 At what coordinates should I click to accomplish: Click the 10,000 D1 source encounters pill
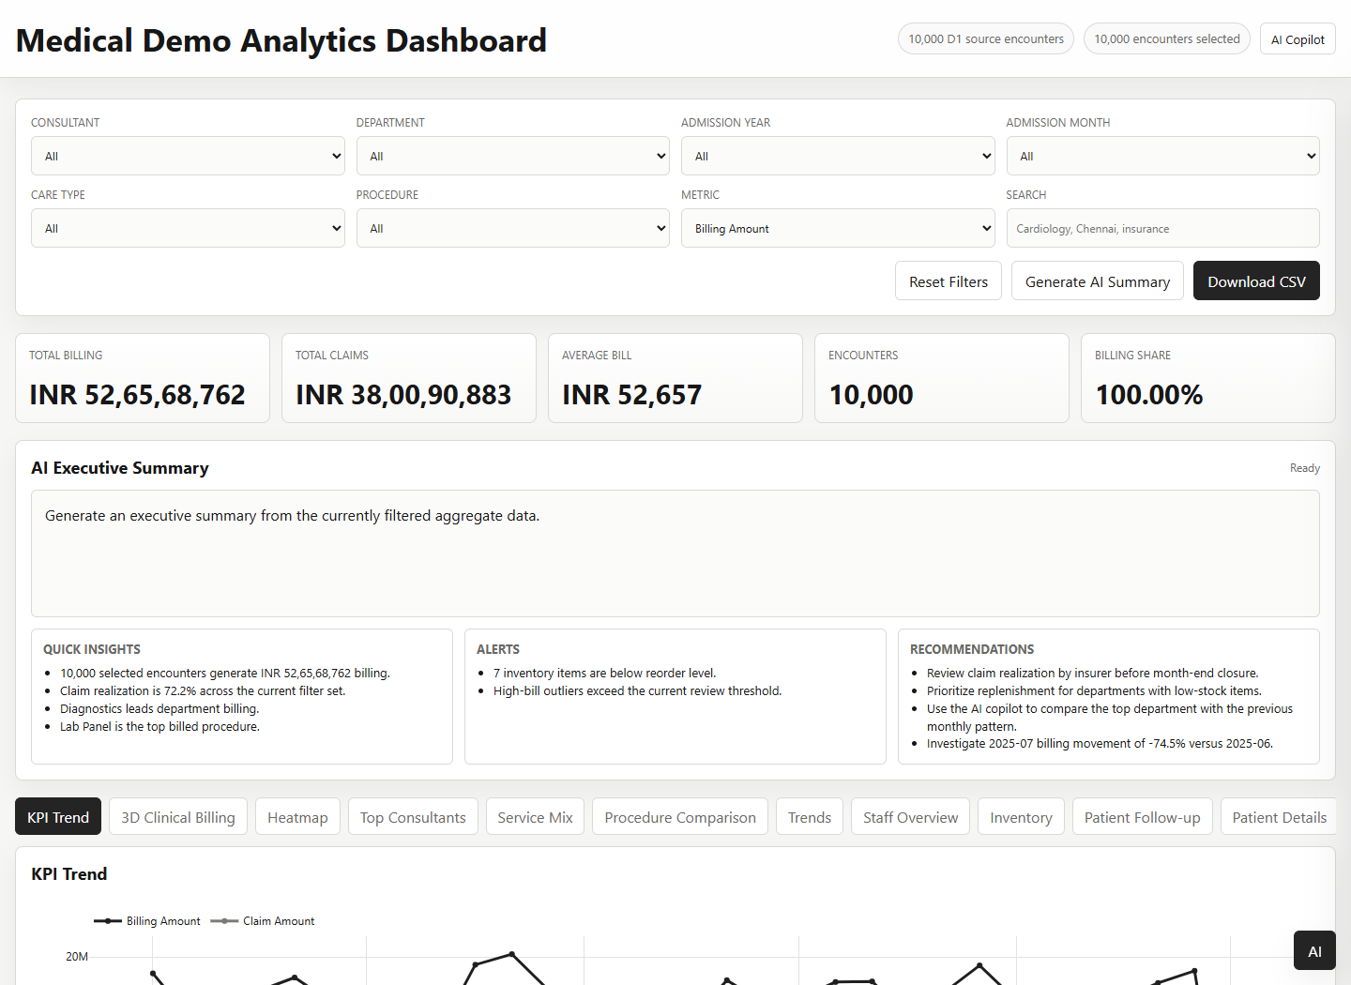[986, 38]
